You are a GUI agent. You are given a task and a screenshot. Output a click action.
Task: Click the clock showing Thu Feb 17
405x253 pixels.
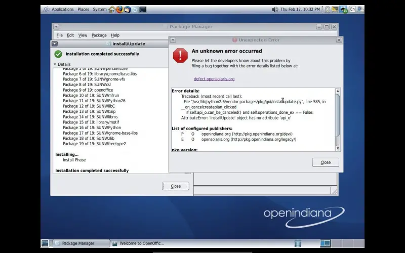300,9
